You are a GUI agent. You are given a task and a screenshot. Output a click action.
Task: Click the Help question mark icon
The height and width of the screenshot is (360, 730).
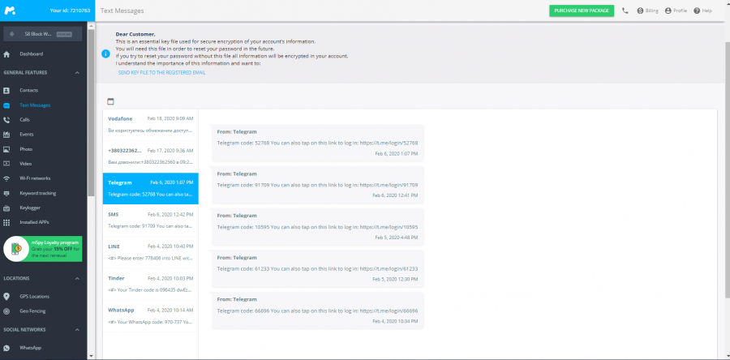(x=697, y=11)
